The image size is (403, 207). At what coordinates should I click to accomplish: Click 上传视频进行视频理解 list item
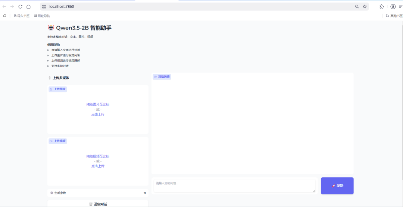tap(66, 61)
